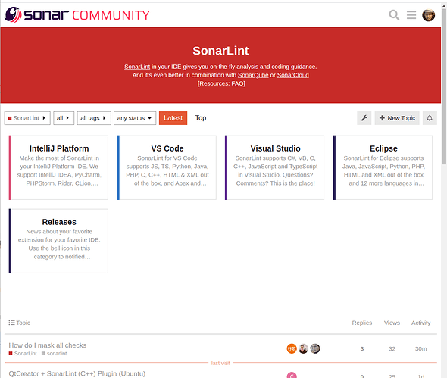Open the notification bell icon
447x378 pixels.
[x=430, y=118]
